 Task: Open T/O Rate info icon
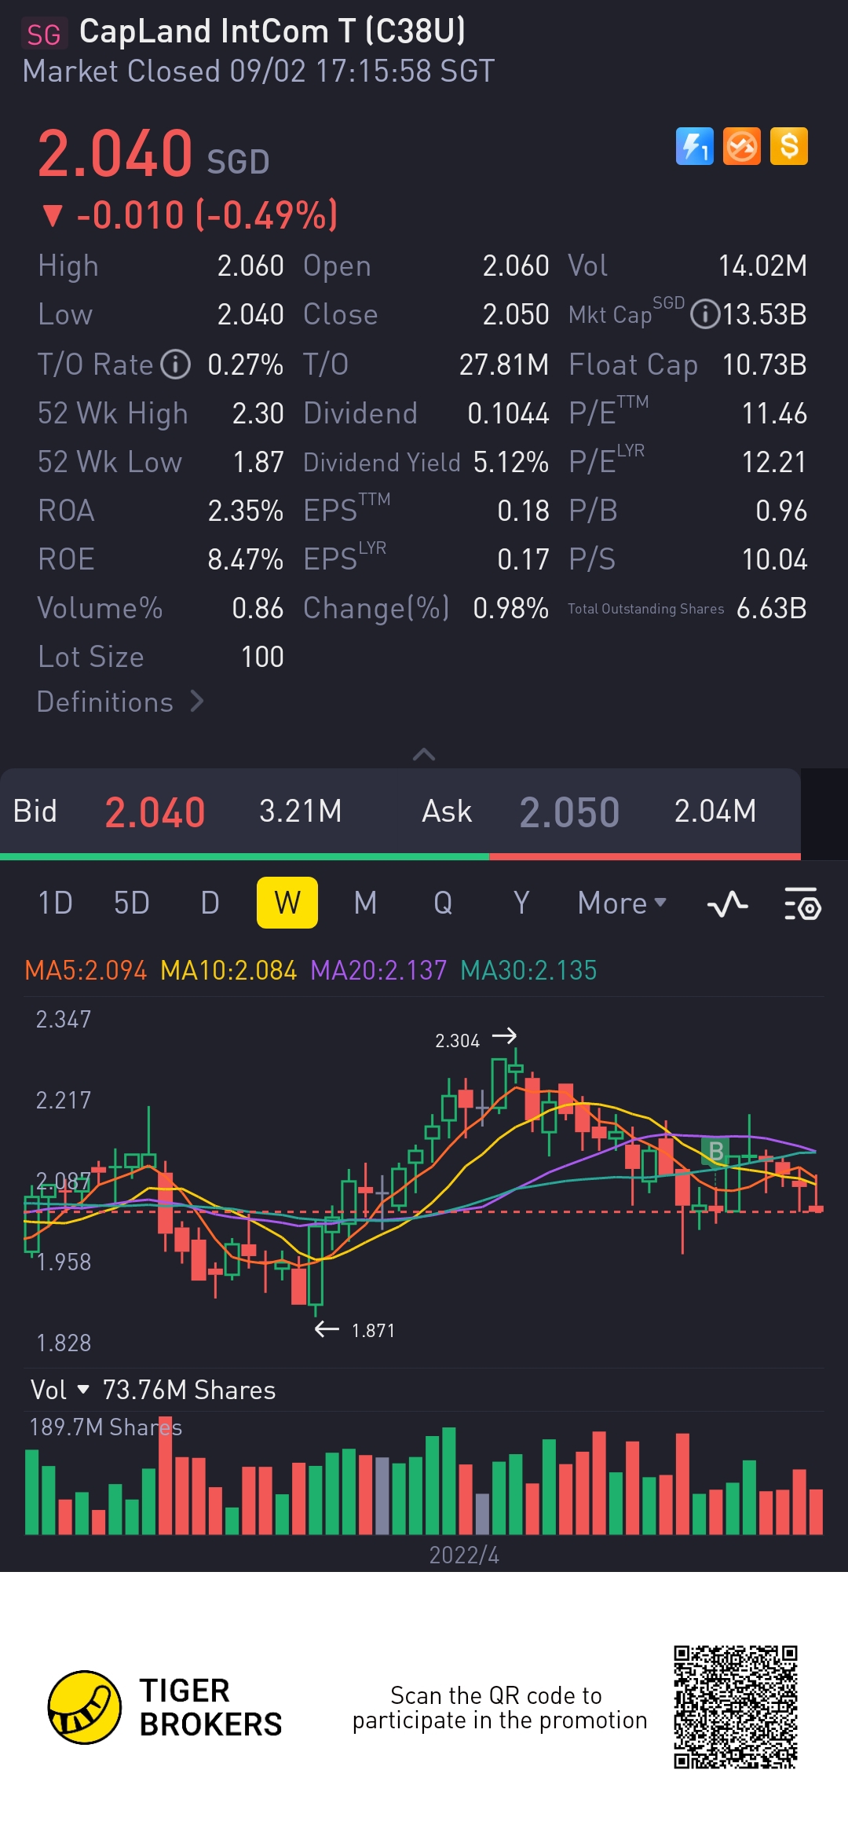click(176, 365)
